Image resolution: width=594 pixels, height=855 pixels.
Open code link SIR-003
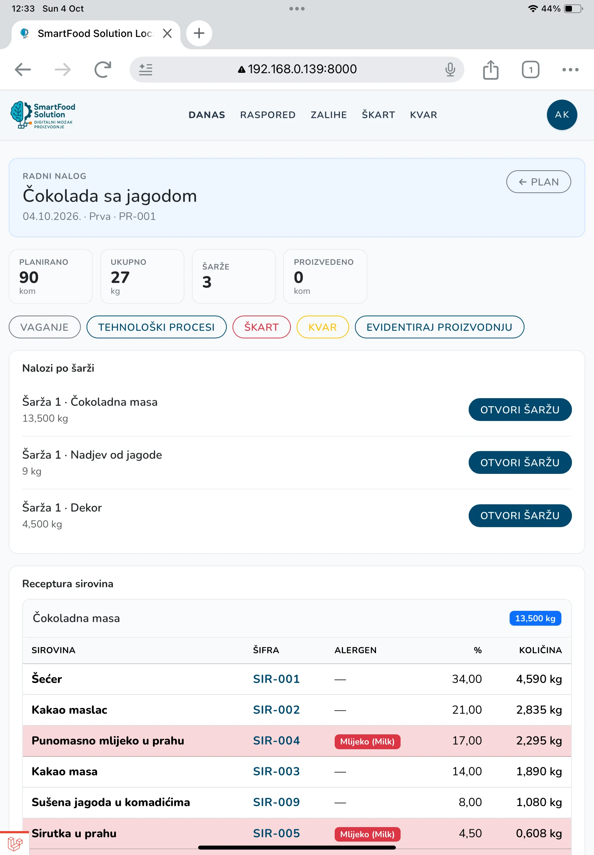[x=276, y=772]
